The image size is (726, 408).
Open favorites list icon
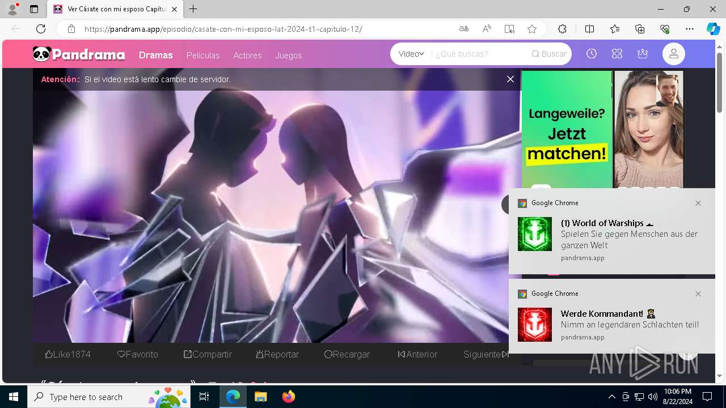coord(615,29)
